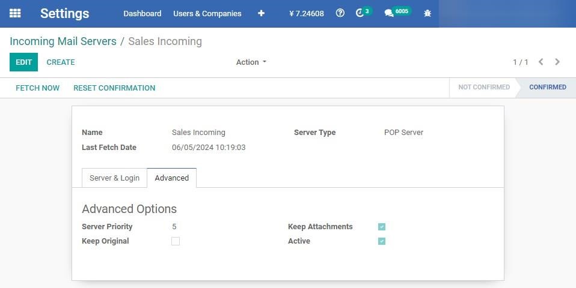Open the help question mark icon
Screen dimensions: 576x288
pyautogui.click(x=340, y=13)
